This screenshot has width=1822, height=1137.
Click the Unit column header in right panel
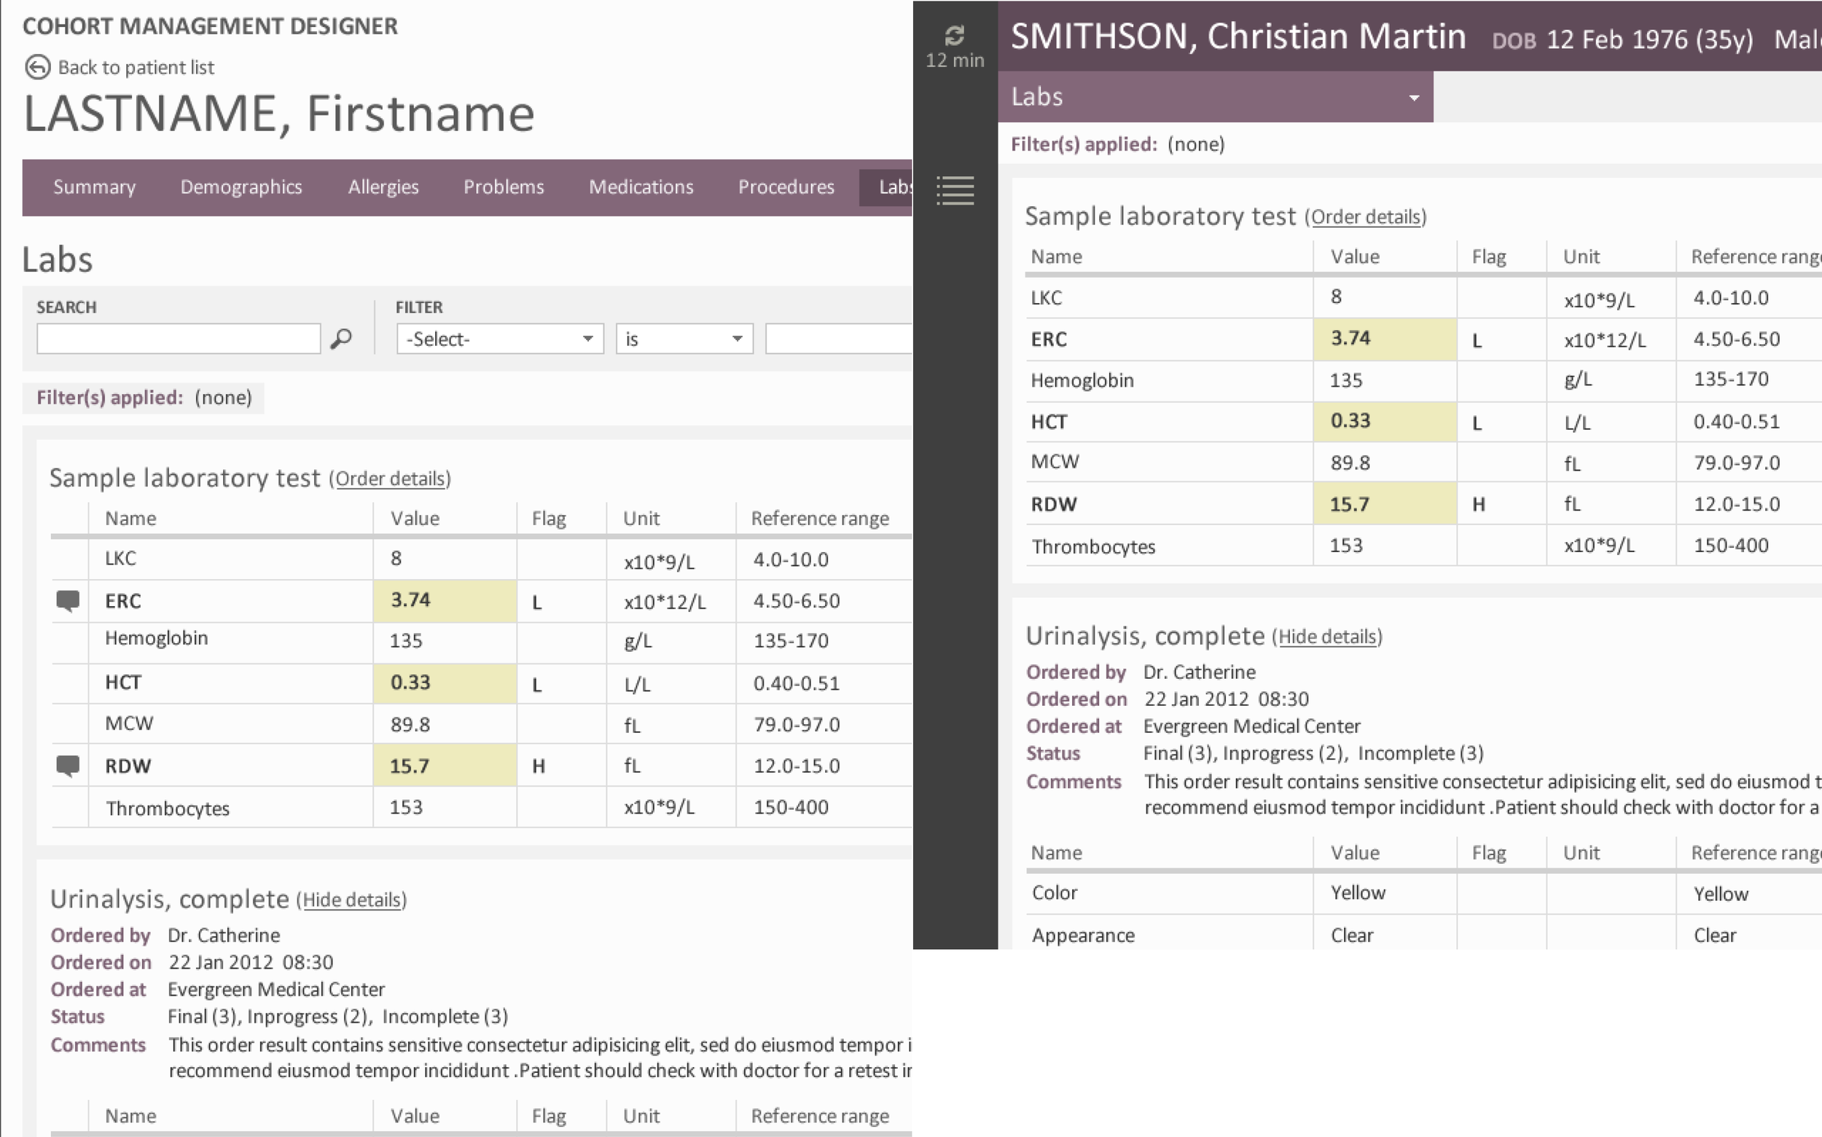[x=1581, y=257]
